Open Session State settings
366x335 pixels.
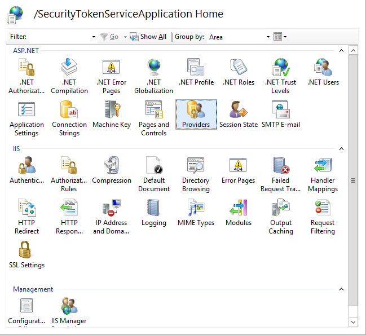[x=239, y=114]
